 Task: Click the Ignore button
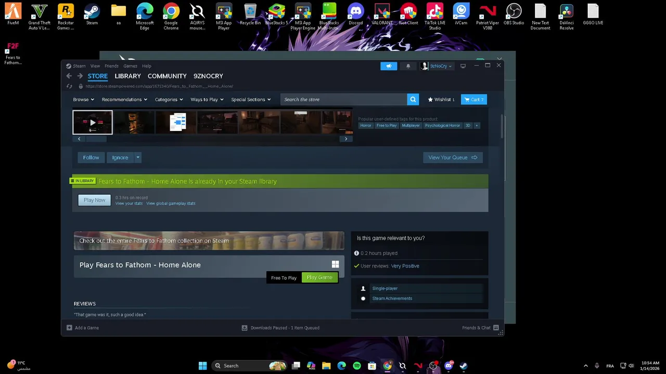click(x=120, y=157)
